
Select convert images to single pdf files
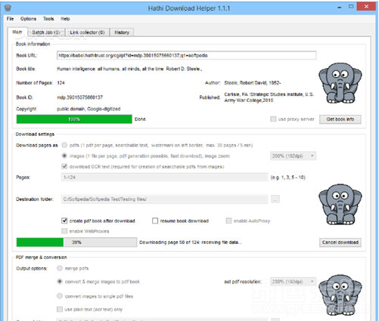point(60,296)
